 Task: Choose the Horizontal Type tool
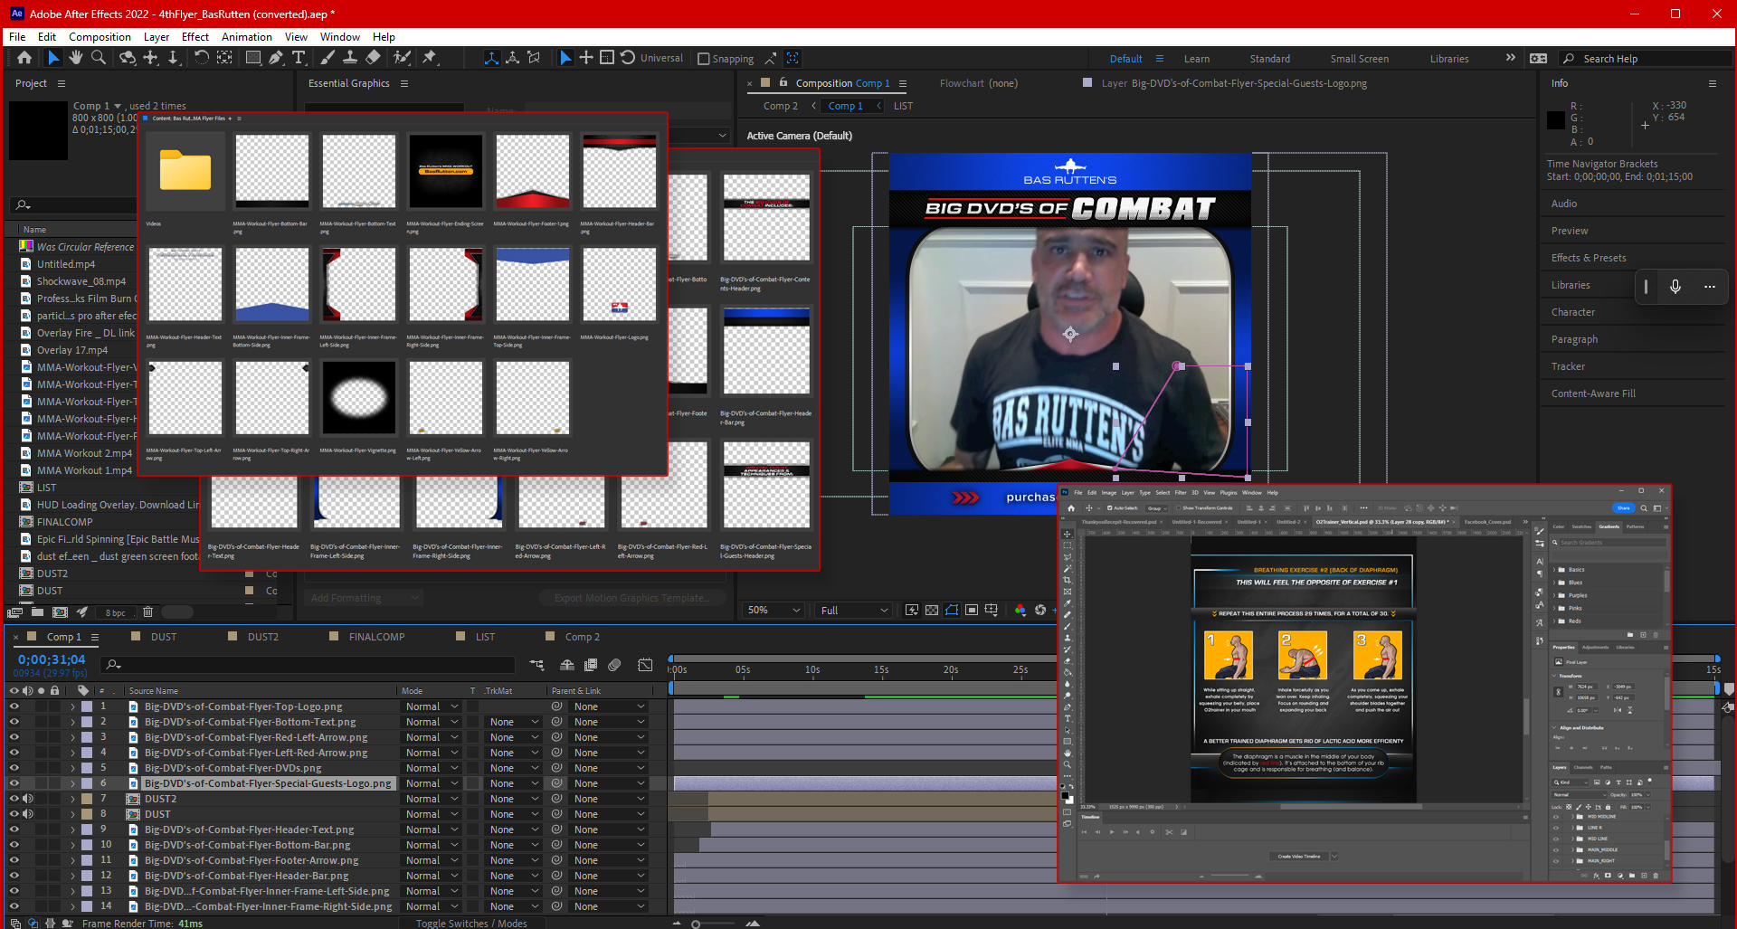pyautogui.click(x=299, y=58)
